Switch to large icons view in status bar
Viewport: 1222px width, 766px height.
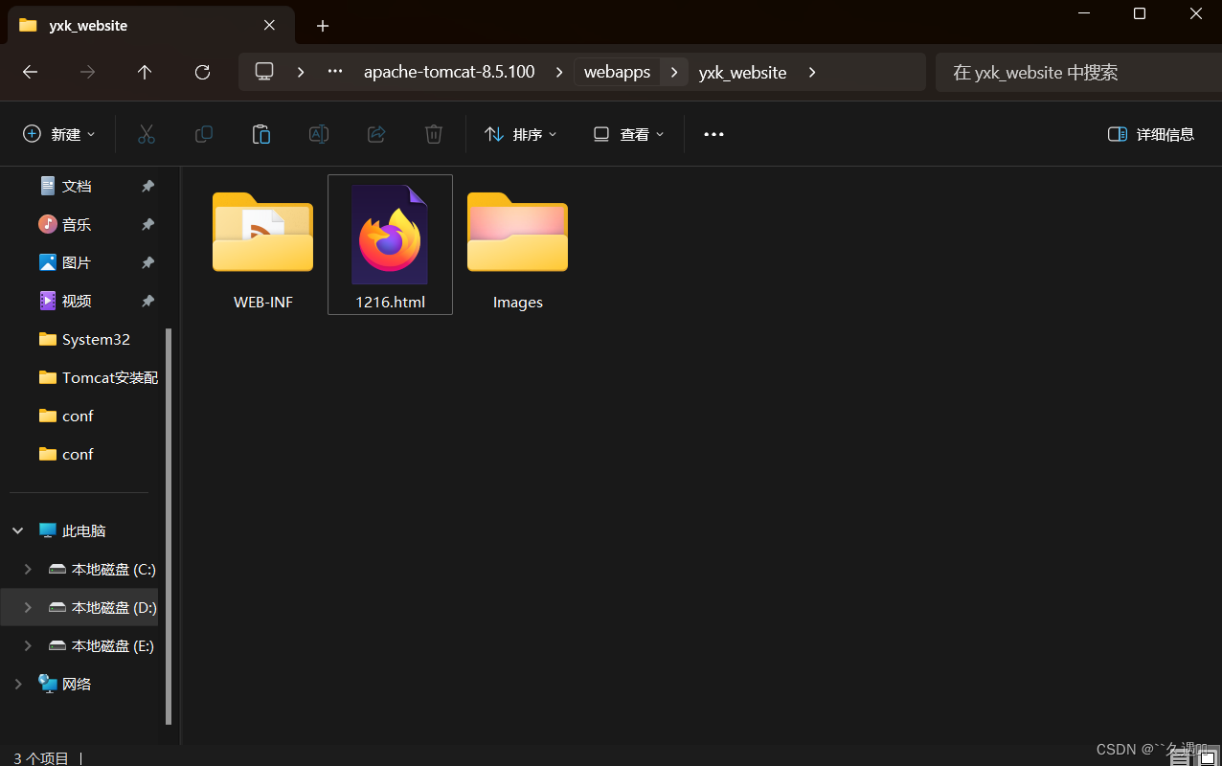tap(1208, 757)
